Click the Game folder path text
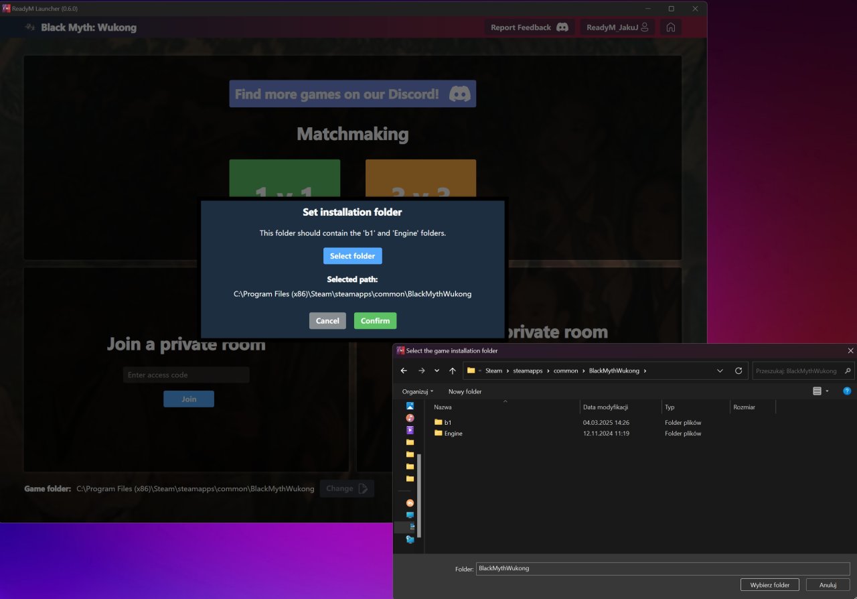The width and height of the screenshot is (857, 599). click(x=196, y=488)
